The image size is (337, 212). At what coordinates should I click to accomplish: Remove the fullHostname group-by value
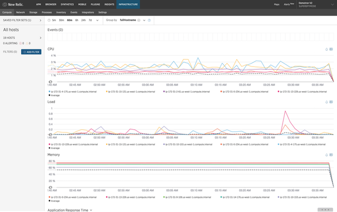(139, 20)
